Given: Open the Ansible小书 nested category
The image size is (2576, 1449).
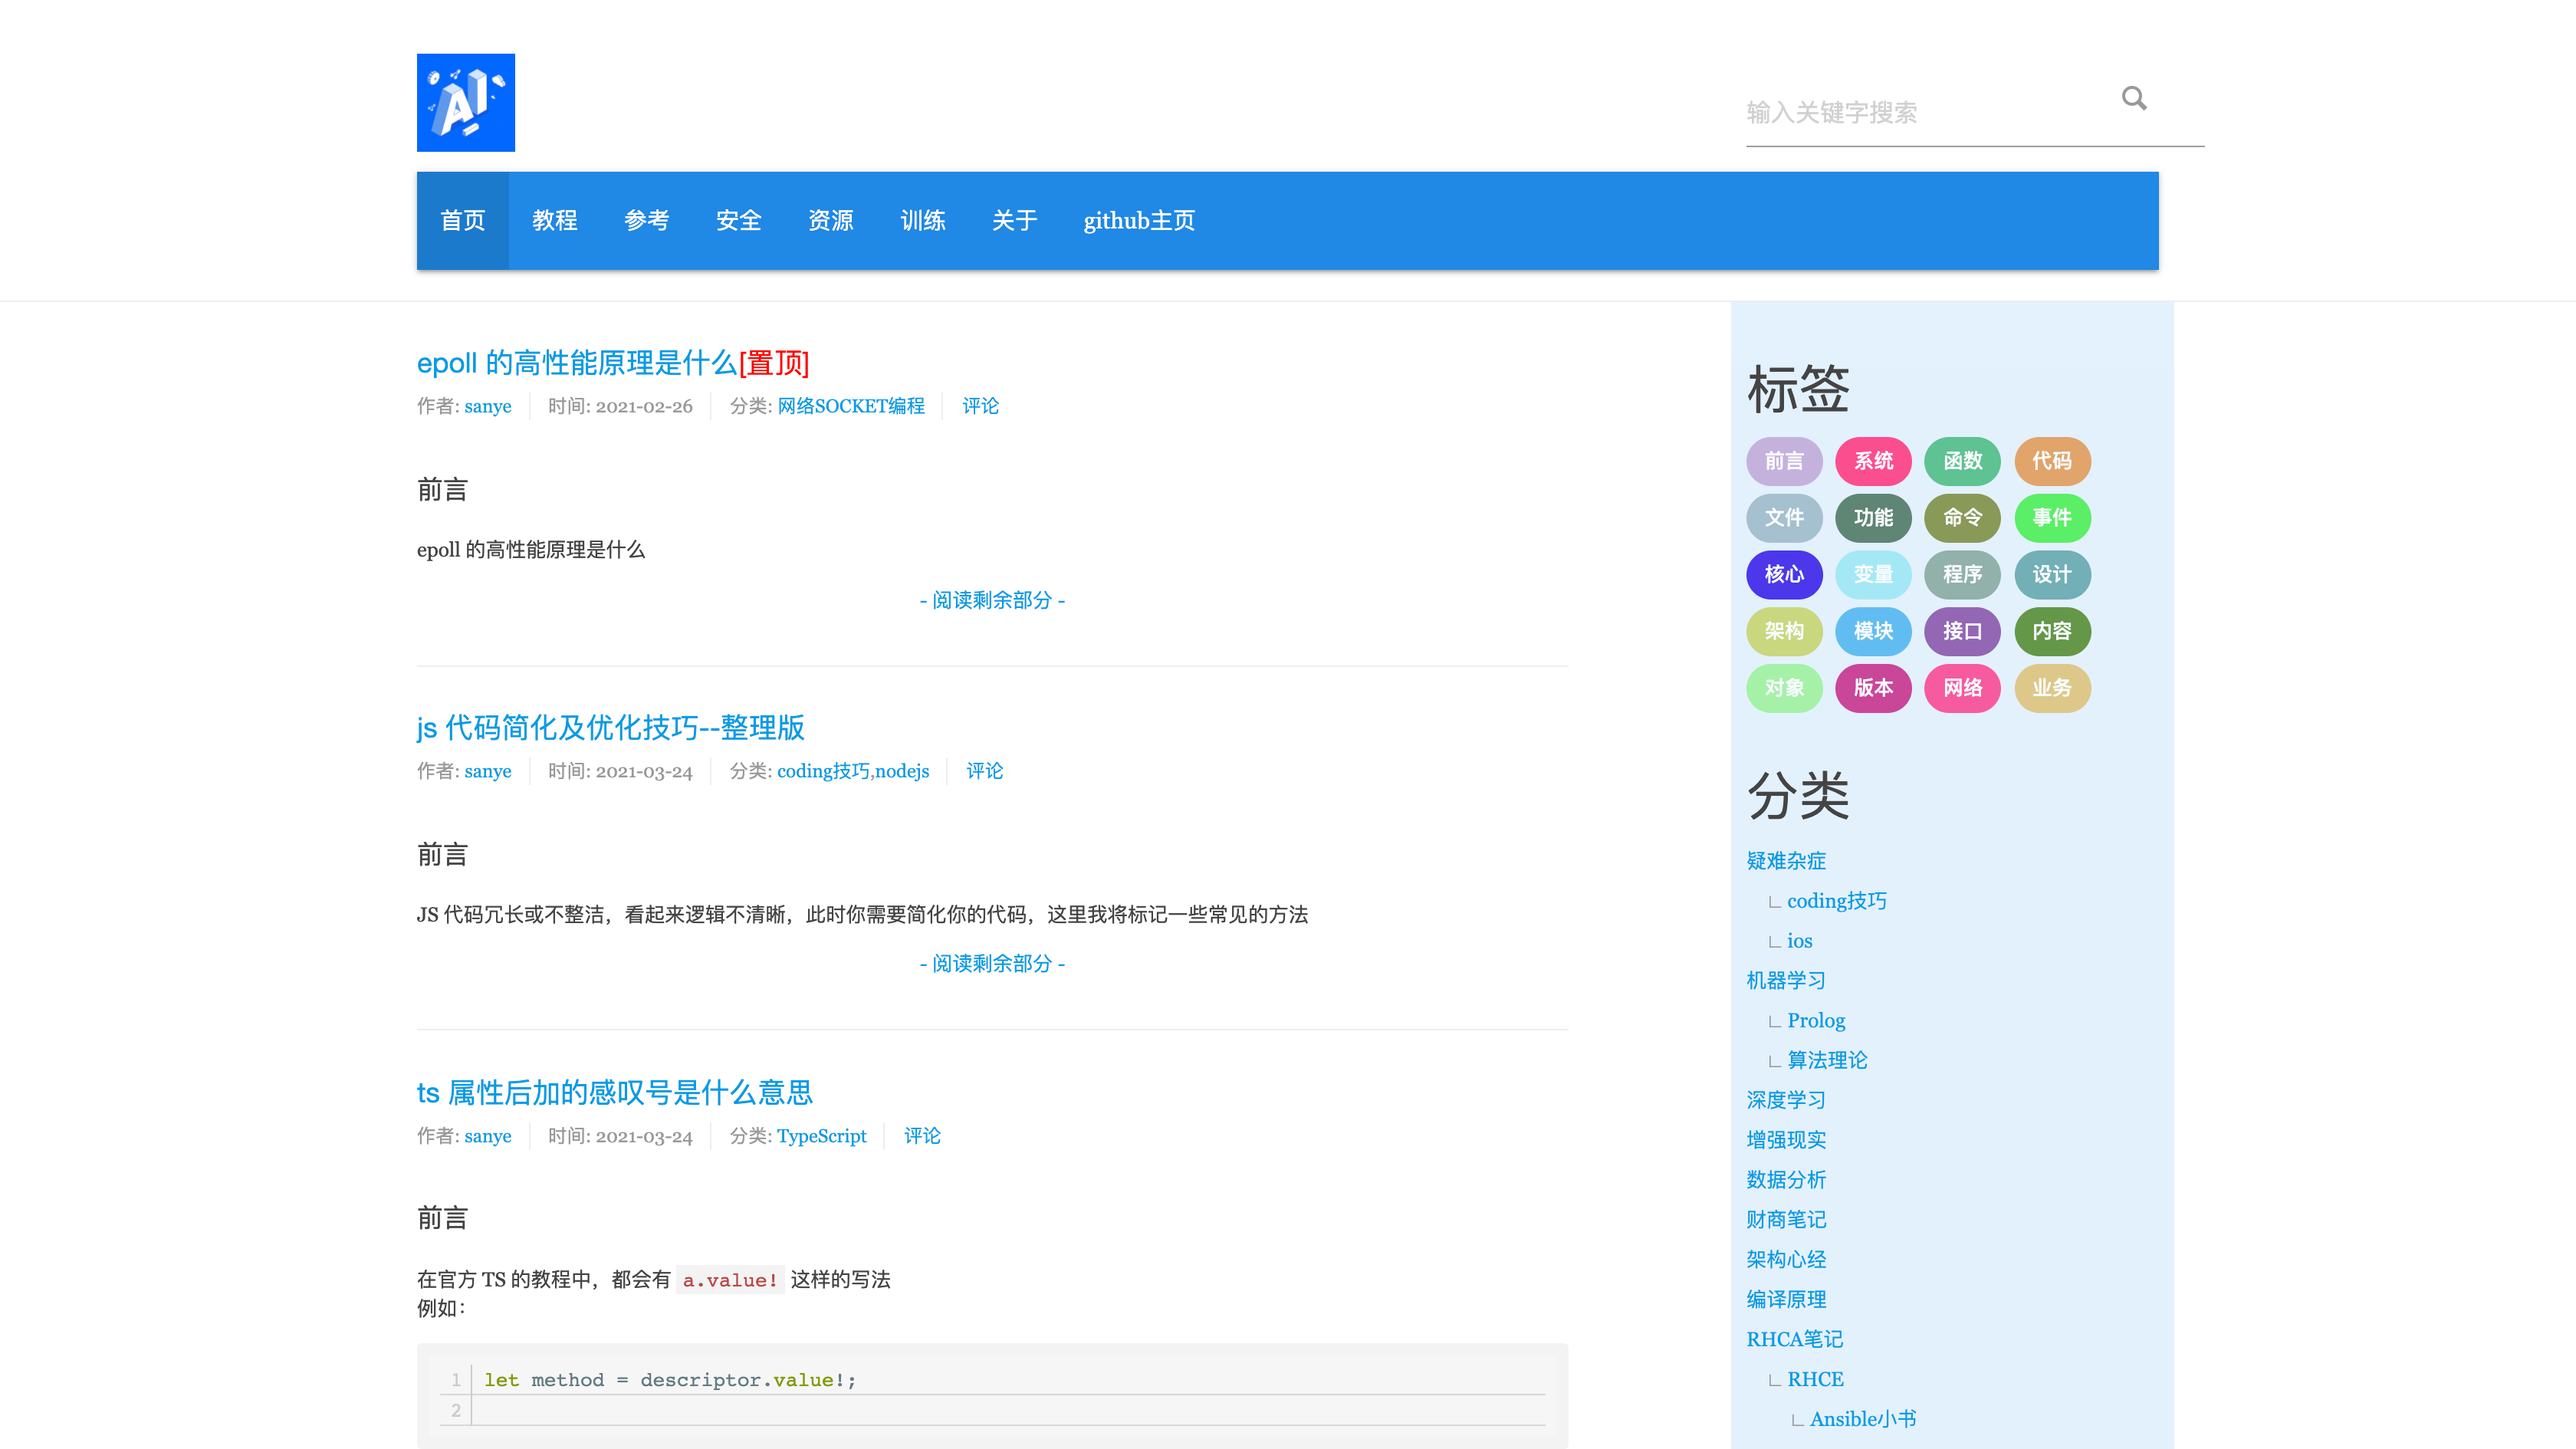Looking at the screenshot, I should point(1862,1419).
